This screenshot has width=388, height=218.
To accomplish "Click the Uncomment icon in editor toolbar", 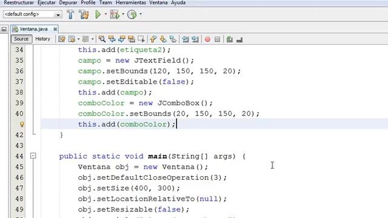I will [x=239, y=39].
